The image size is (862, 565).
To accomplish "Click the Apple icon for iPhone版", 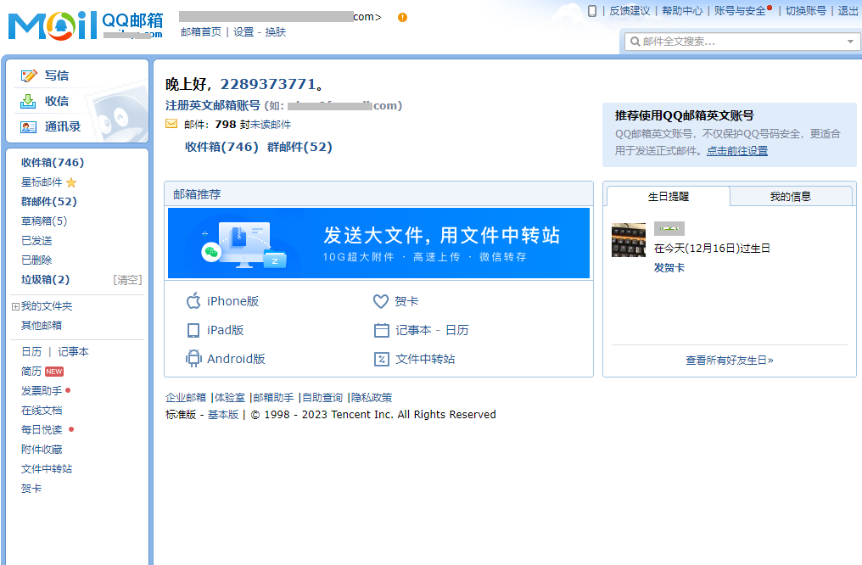I will [193, 301].
